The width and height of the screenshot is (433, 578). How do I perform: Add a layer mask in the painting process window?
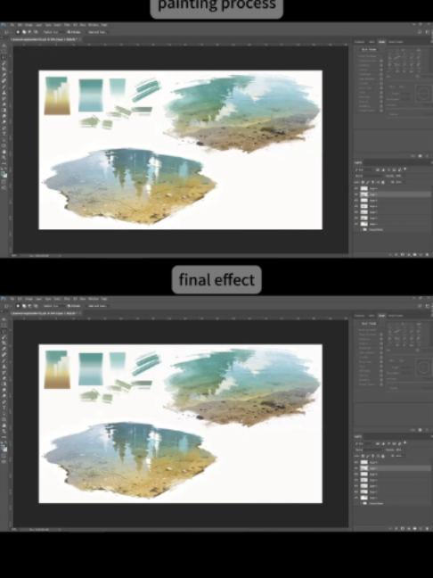pyautogui.click(x=403, y=254)
